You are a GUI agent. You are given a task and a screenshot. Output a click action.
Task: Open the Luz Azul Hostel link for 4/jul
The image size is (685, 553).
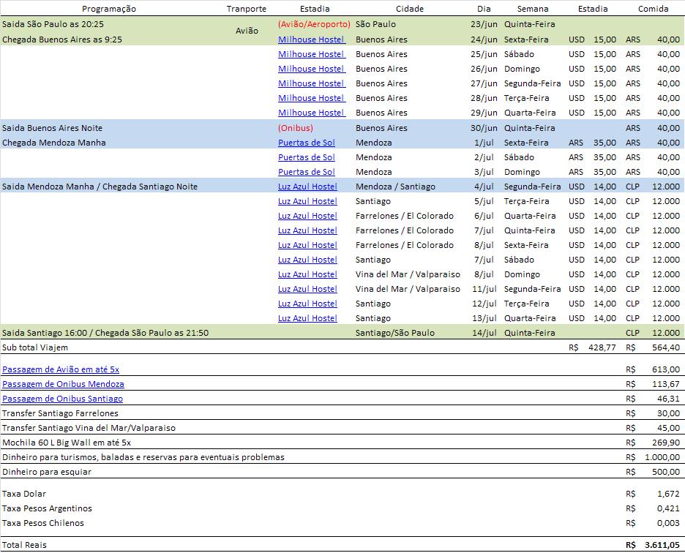point(307,186)
